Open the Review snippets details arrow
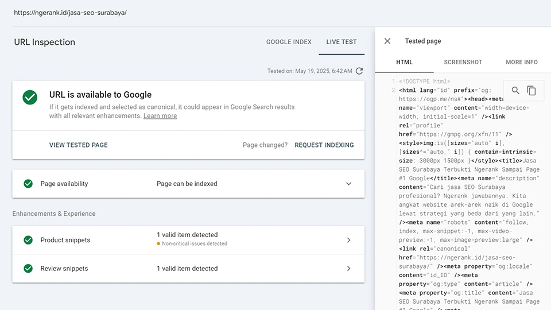Screen dimensions: 551x310 pos(348,269)
